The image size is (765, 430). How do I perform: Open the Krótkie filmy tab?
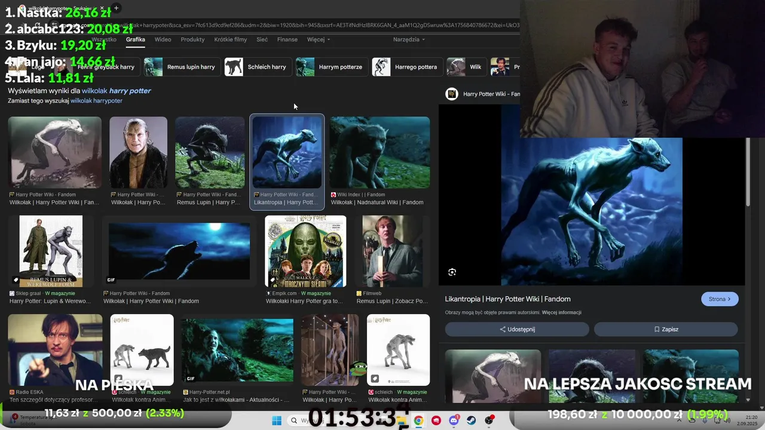point(230,39)
